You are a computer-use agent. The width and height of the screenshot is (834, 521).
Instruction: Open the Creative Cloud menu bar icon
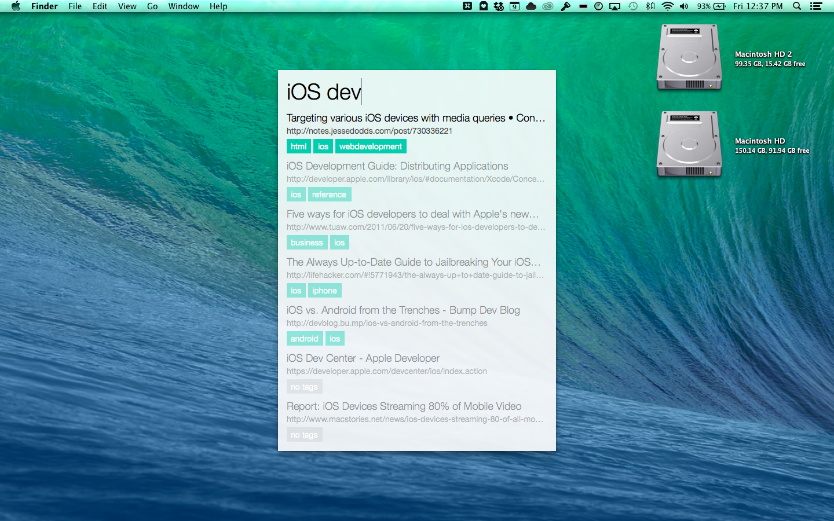(548, 6)
